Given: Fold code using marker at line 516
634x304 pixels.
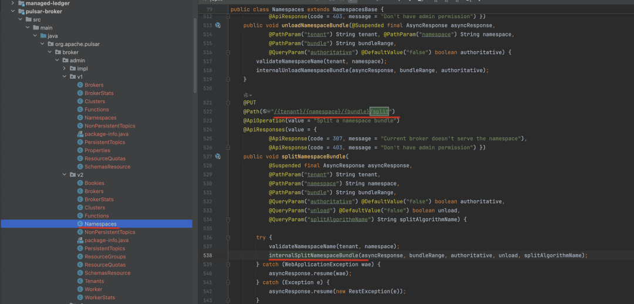Looking at the screenshot, I should 228,53.
